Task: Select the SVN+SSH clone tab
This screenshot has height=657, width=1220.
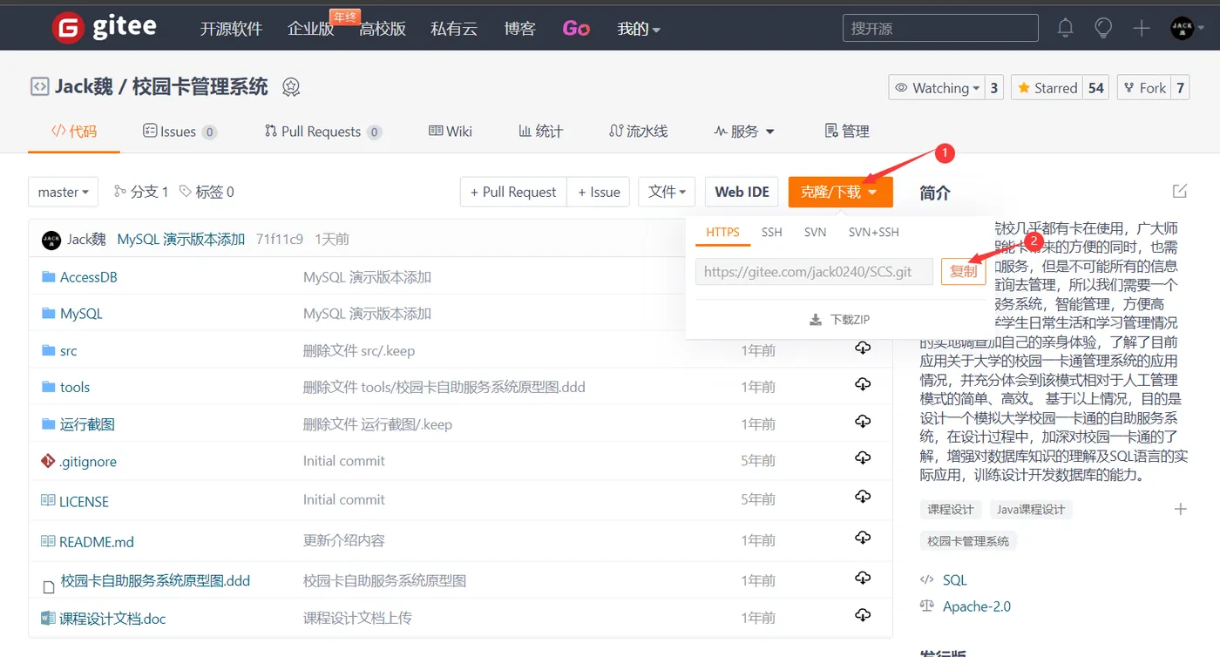Action: pos(873,232)
